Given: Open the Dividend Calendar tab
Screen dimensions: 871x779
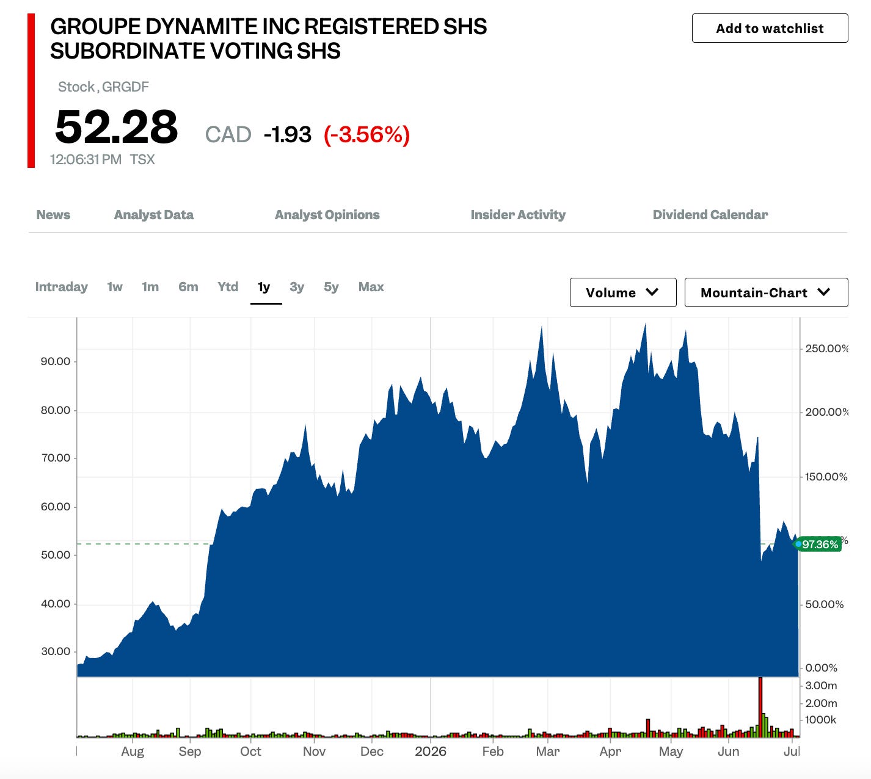Looking at the screenshot, I should (710, 215).
